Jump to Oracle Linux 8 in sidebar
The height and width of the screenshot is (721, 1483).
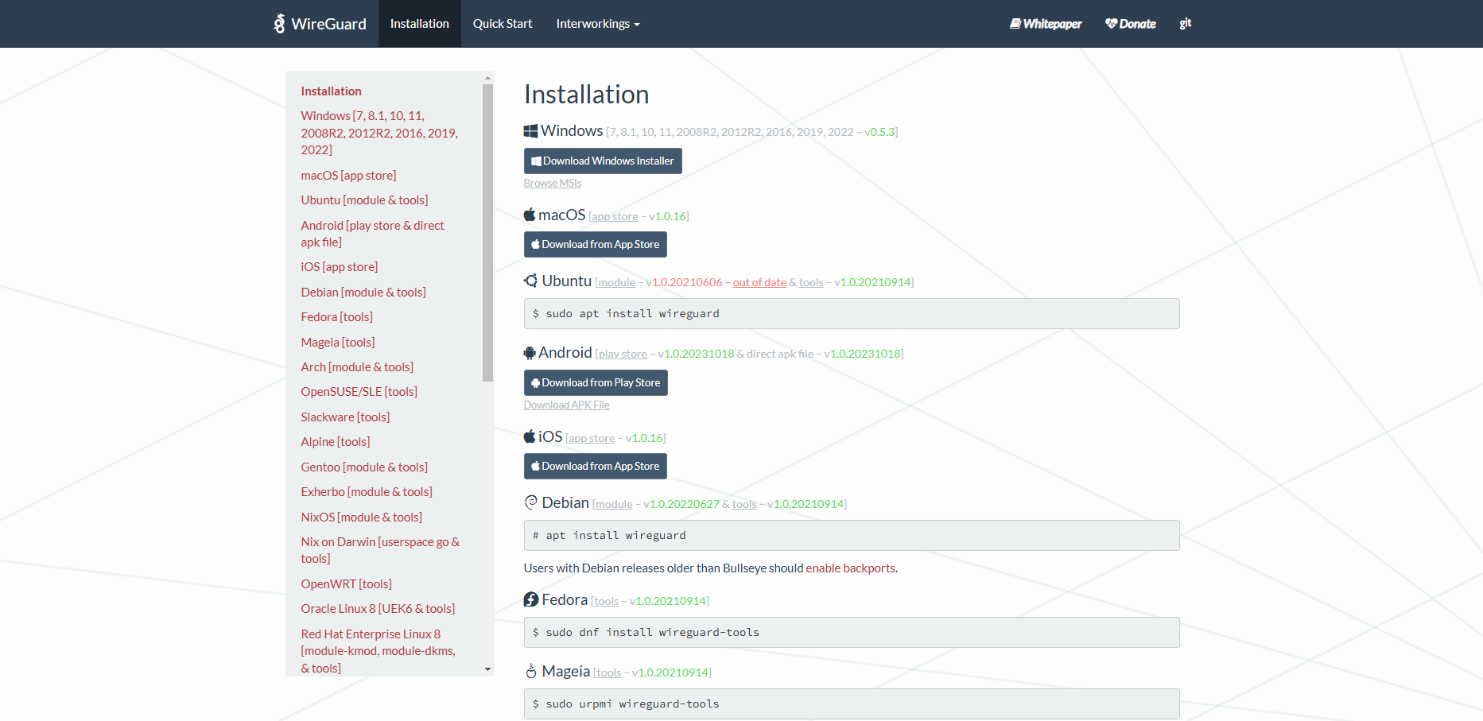click(378, 609)
